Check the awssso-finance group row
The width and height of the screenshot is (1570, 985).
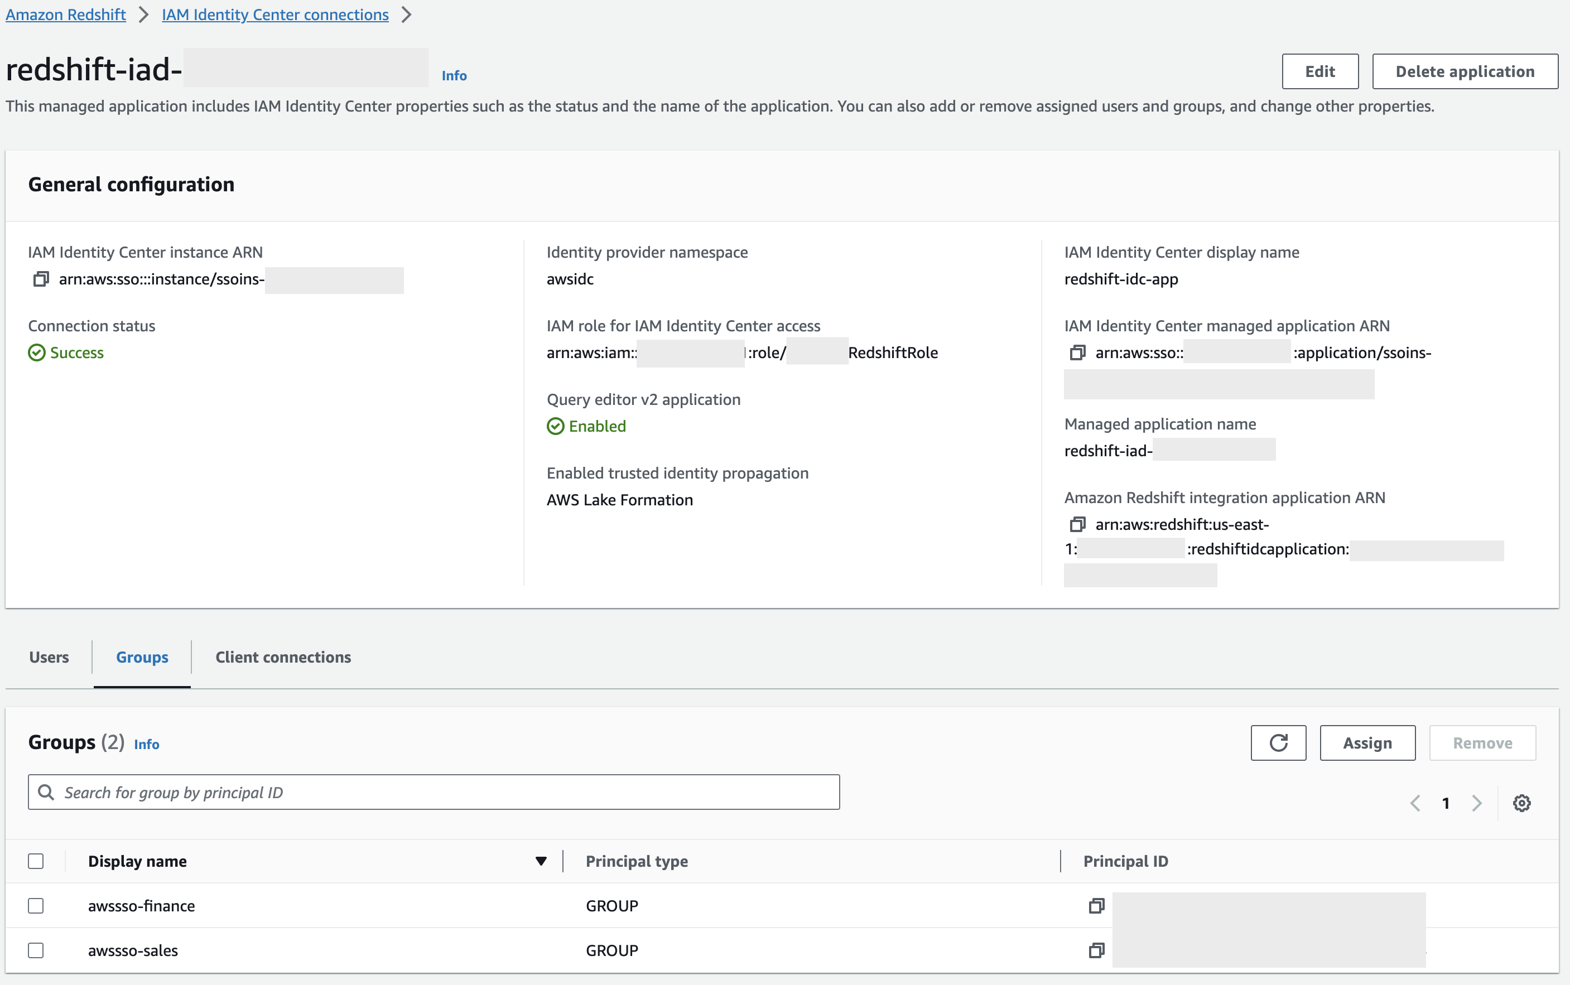36,906
